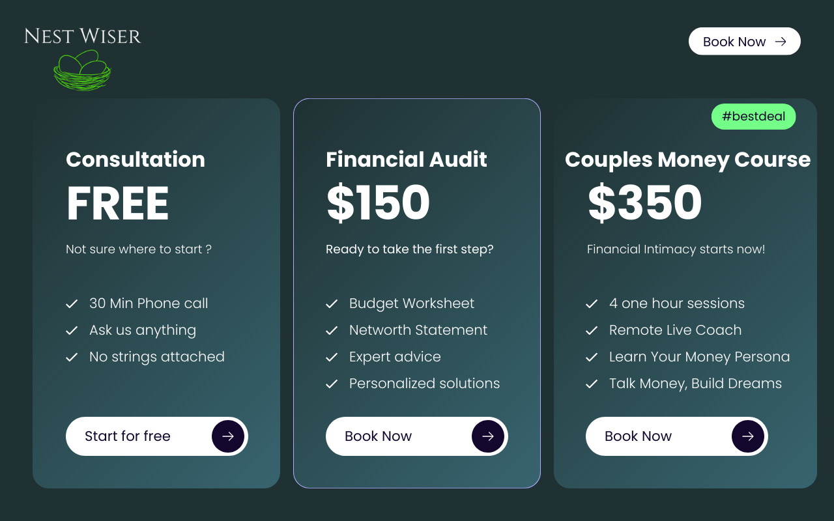Click checkmark next to Expert advice
The height and width of the screenshot is (521, 834).
pyautogui.click(x=332, y=358)
